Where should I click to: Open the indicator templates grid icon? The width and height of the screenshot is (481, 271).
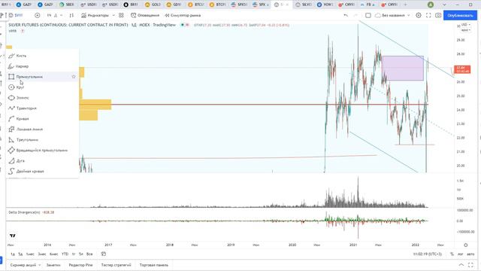[122, 15]
